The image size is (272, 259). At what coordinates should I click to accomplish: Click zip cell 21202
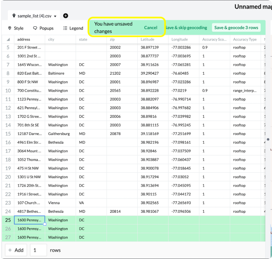pos(122,73)
